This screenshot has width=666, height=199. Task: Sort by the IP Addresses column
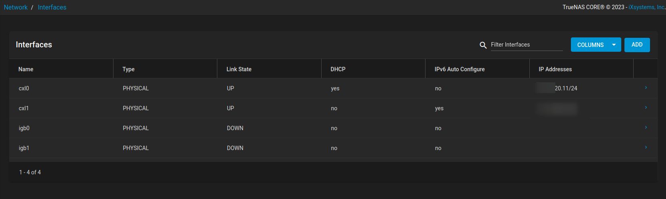pyautogui.click(x=555, y=69)
